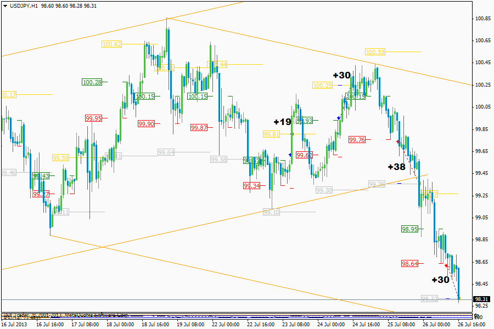
Task: Select the red 99.95 price label
Action: pos(93,118)
